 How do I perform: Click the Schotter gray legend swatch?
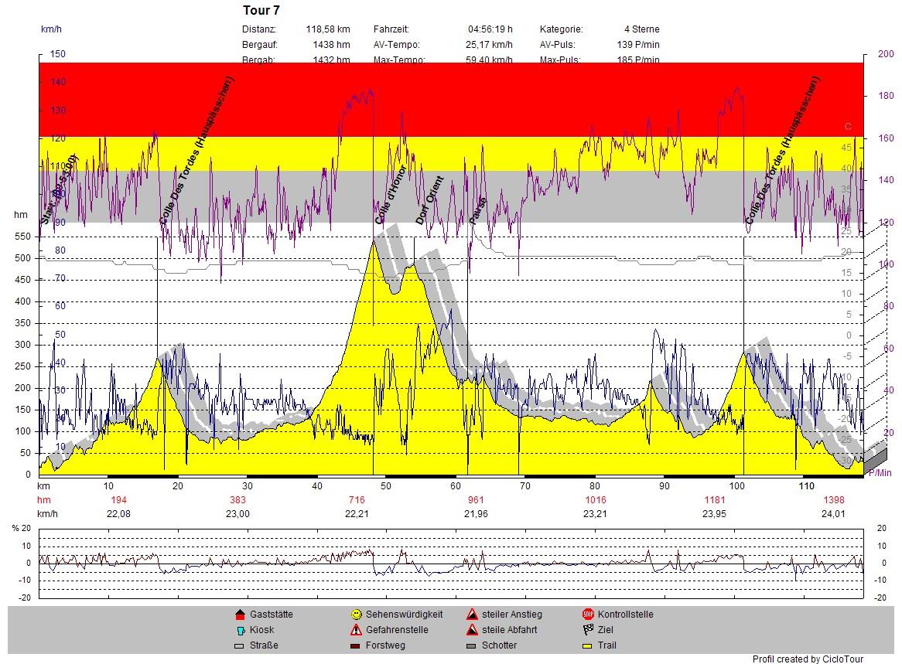point(472,645)
